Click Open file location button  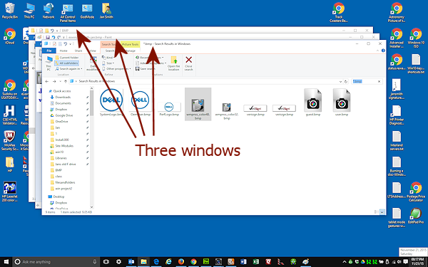tap(173, 63)
